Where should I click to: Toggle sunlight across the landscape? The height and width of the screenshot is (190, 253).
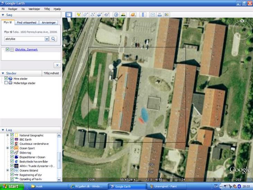point(123,15)
